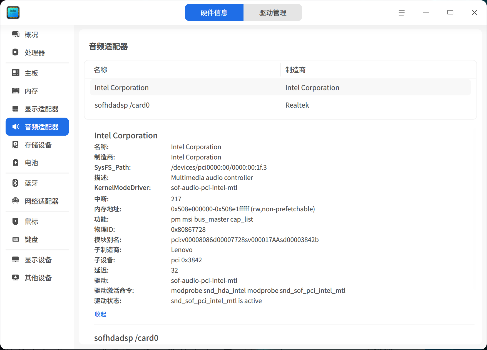The width and height of the screenshot is (487, 350).
Task: Click the 驱动状态 value snd_sof_pci_intel_mtl is active
Action: [216, 301]
